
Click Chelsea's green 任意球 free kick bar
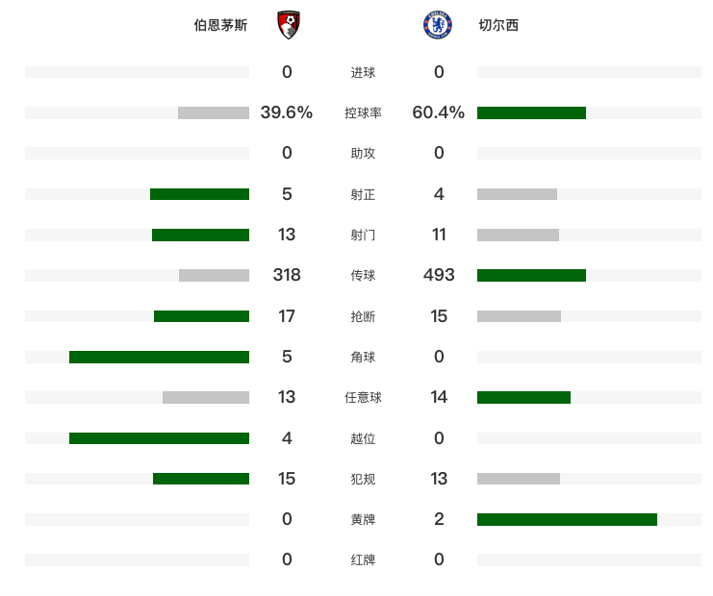[523, 397]
